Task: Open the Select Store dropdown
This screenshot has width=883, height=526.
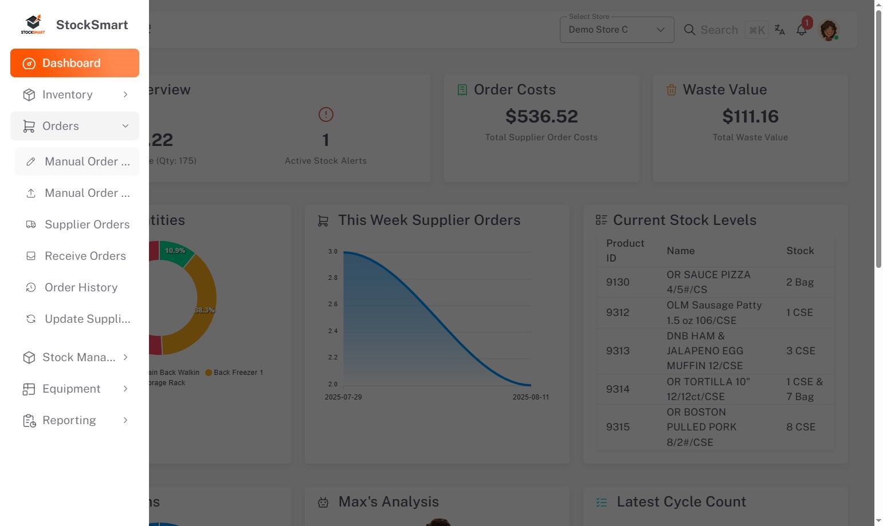Action: click(x=617, y=30)
